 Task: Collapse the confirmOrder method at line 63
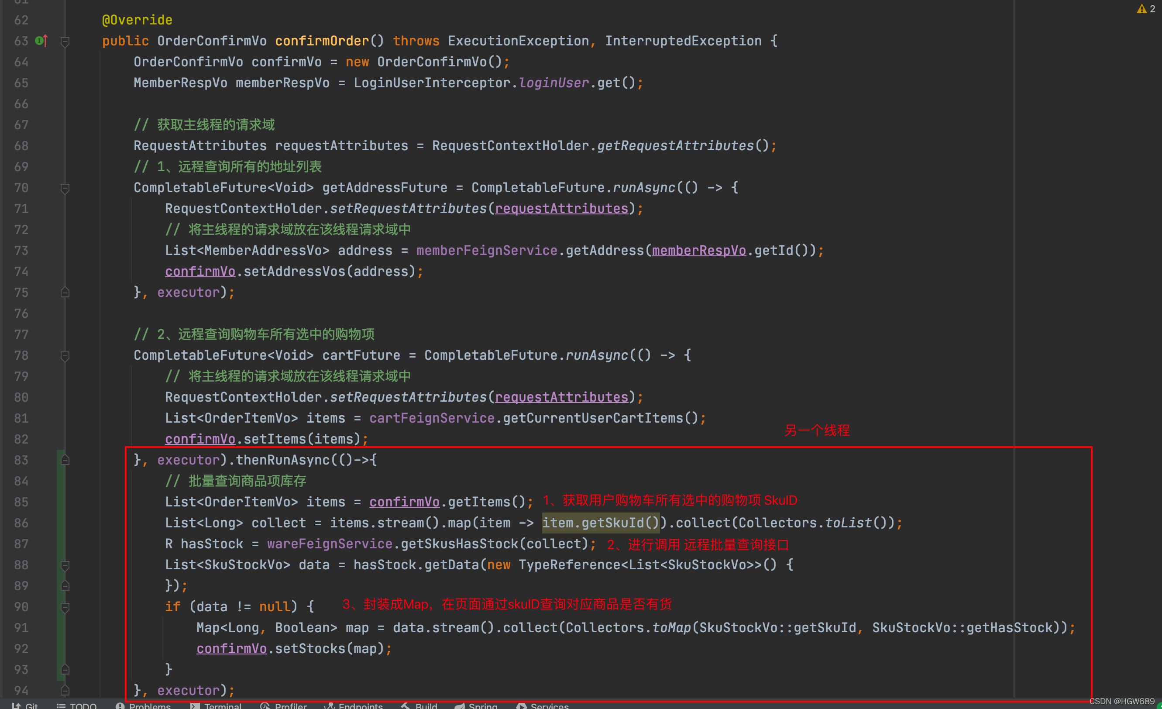click(x=65, y=41)
